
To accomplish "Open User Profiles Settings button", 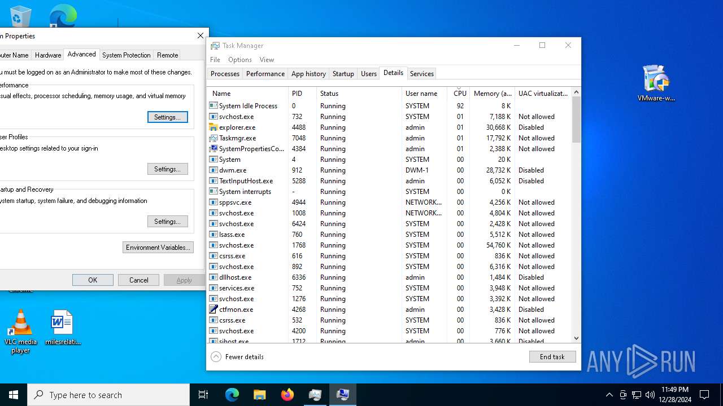I will tap(168, 169).
